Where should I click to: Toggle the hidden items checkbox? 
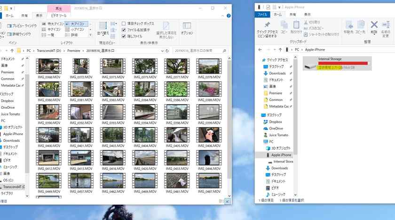(x=123, y=36)
